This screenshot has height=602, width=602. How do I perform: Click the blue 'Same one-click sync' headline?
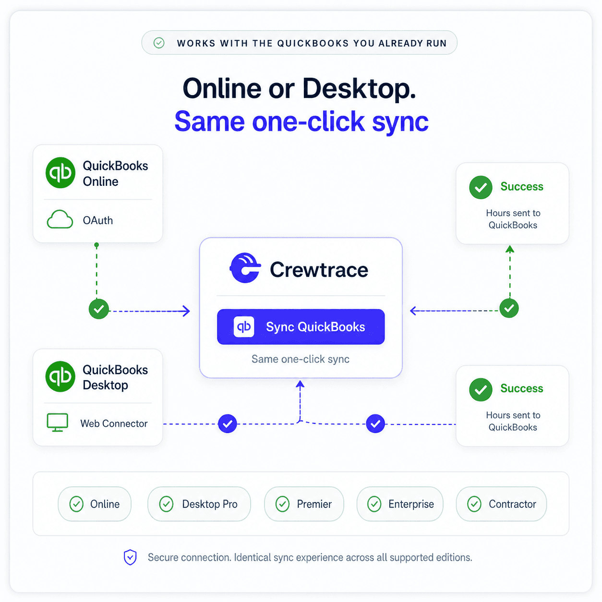pyautogui.click(x=301, y=121)
